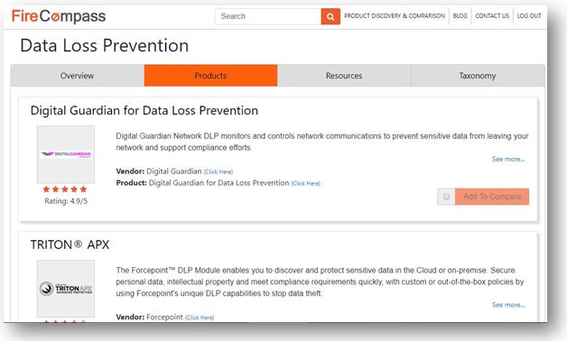
Task: Open Product Discovery & Comparison menu
Action: click(395, 16)
